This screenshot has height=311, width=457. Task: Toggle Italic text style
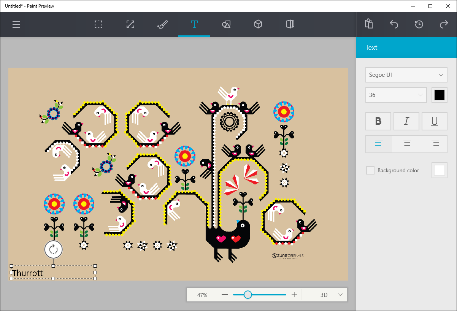(406, 121)
